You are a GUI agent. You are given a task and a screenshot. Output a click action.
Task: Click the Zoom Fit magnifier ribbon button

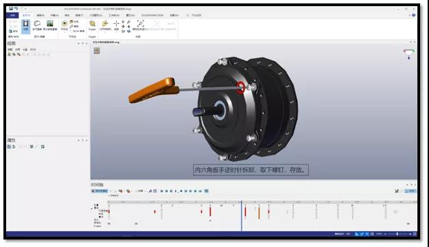(x=140, y=25)
